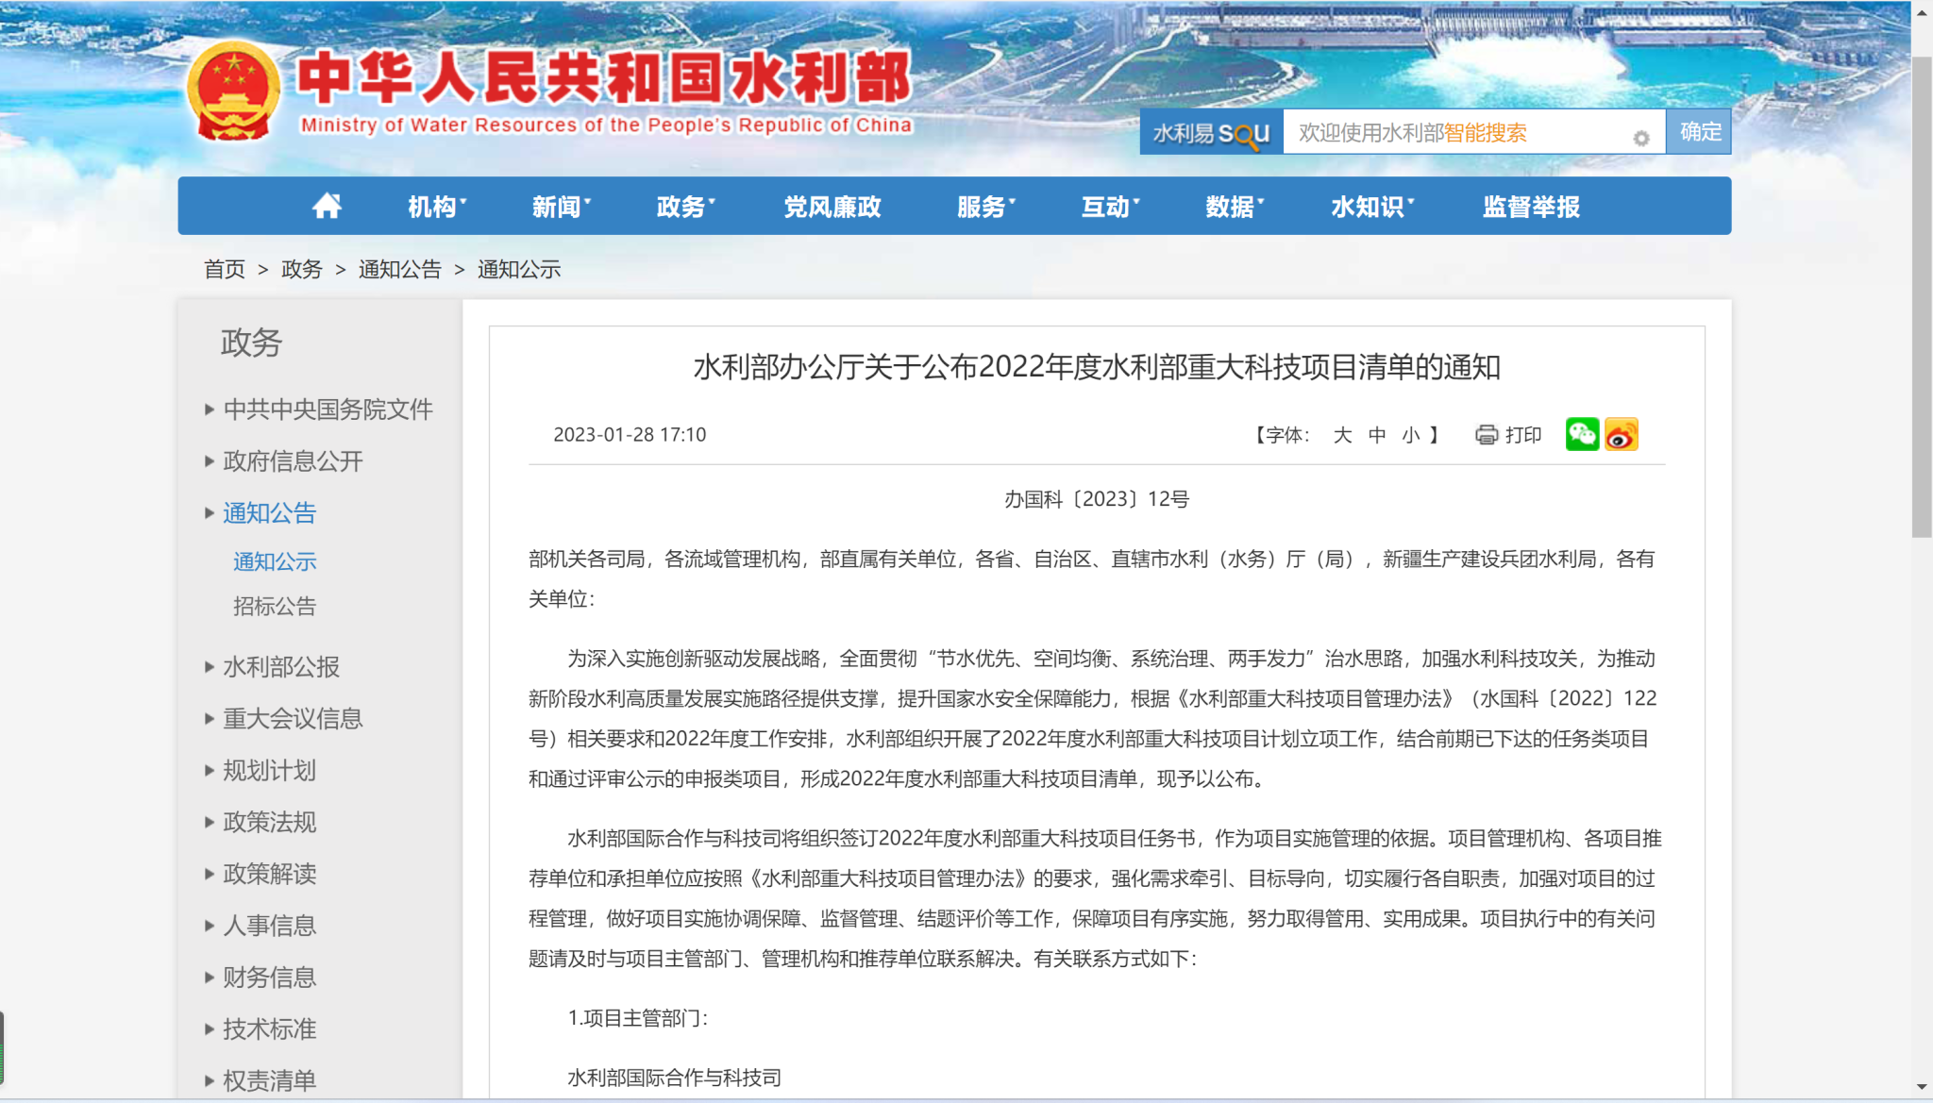Image resolution: width=1933 pixels, height=1103 pixels.
Task: Select 招标公告 sidebar sub-item
Action: tap(275, 606)
